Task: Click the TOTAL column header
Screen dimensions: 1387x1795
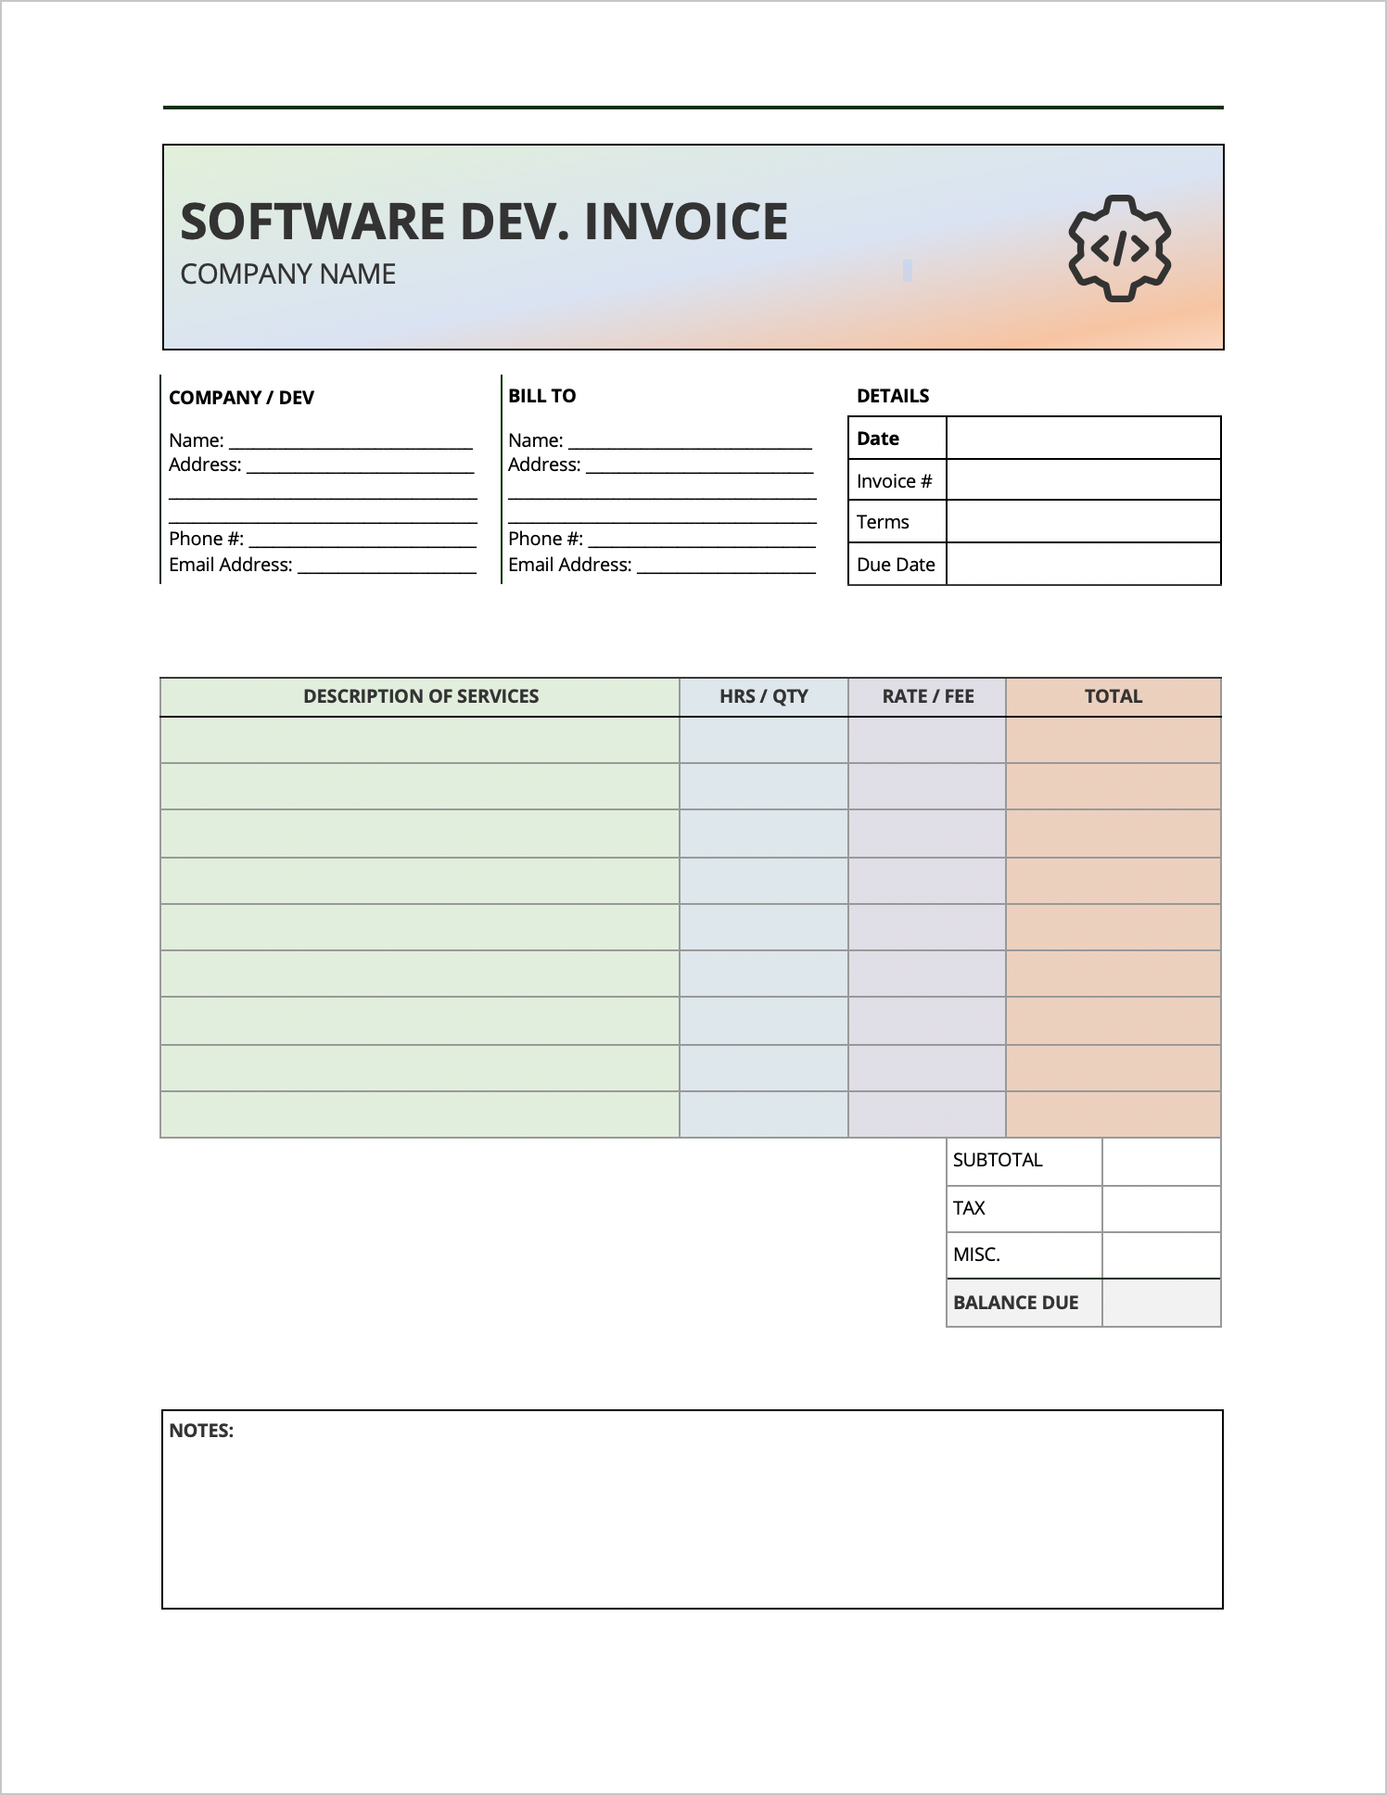Action: 1113,697
